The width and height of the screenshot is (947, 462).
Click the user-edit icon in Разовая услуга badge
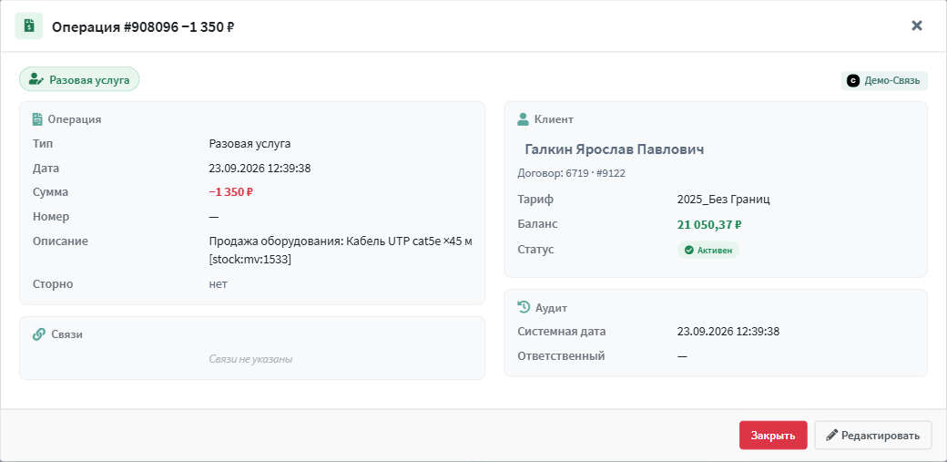tap(36, 79)
